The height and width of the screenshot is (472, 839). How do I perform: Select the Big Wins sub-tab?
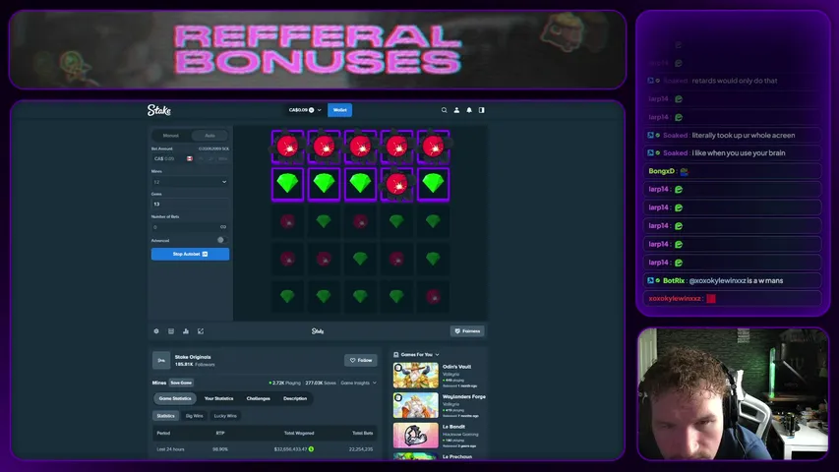point(194,416)
